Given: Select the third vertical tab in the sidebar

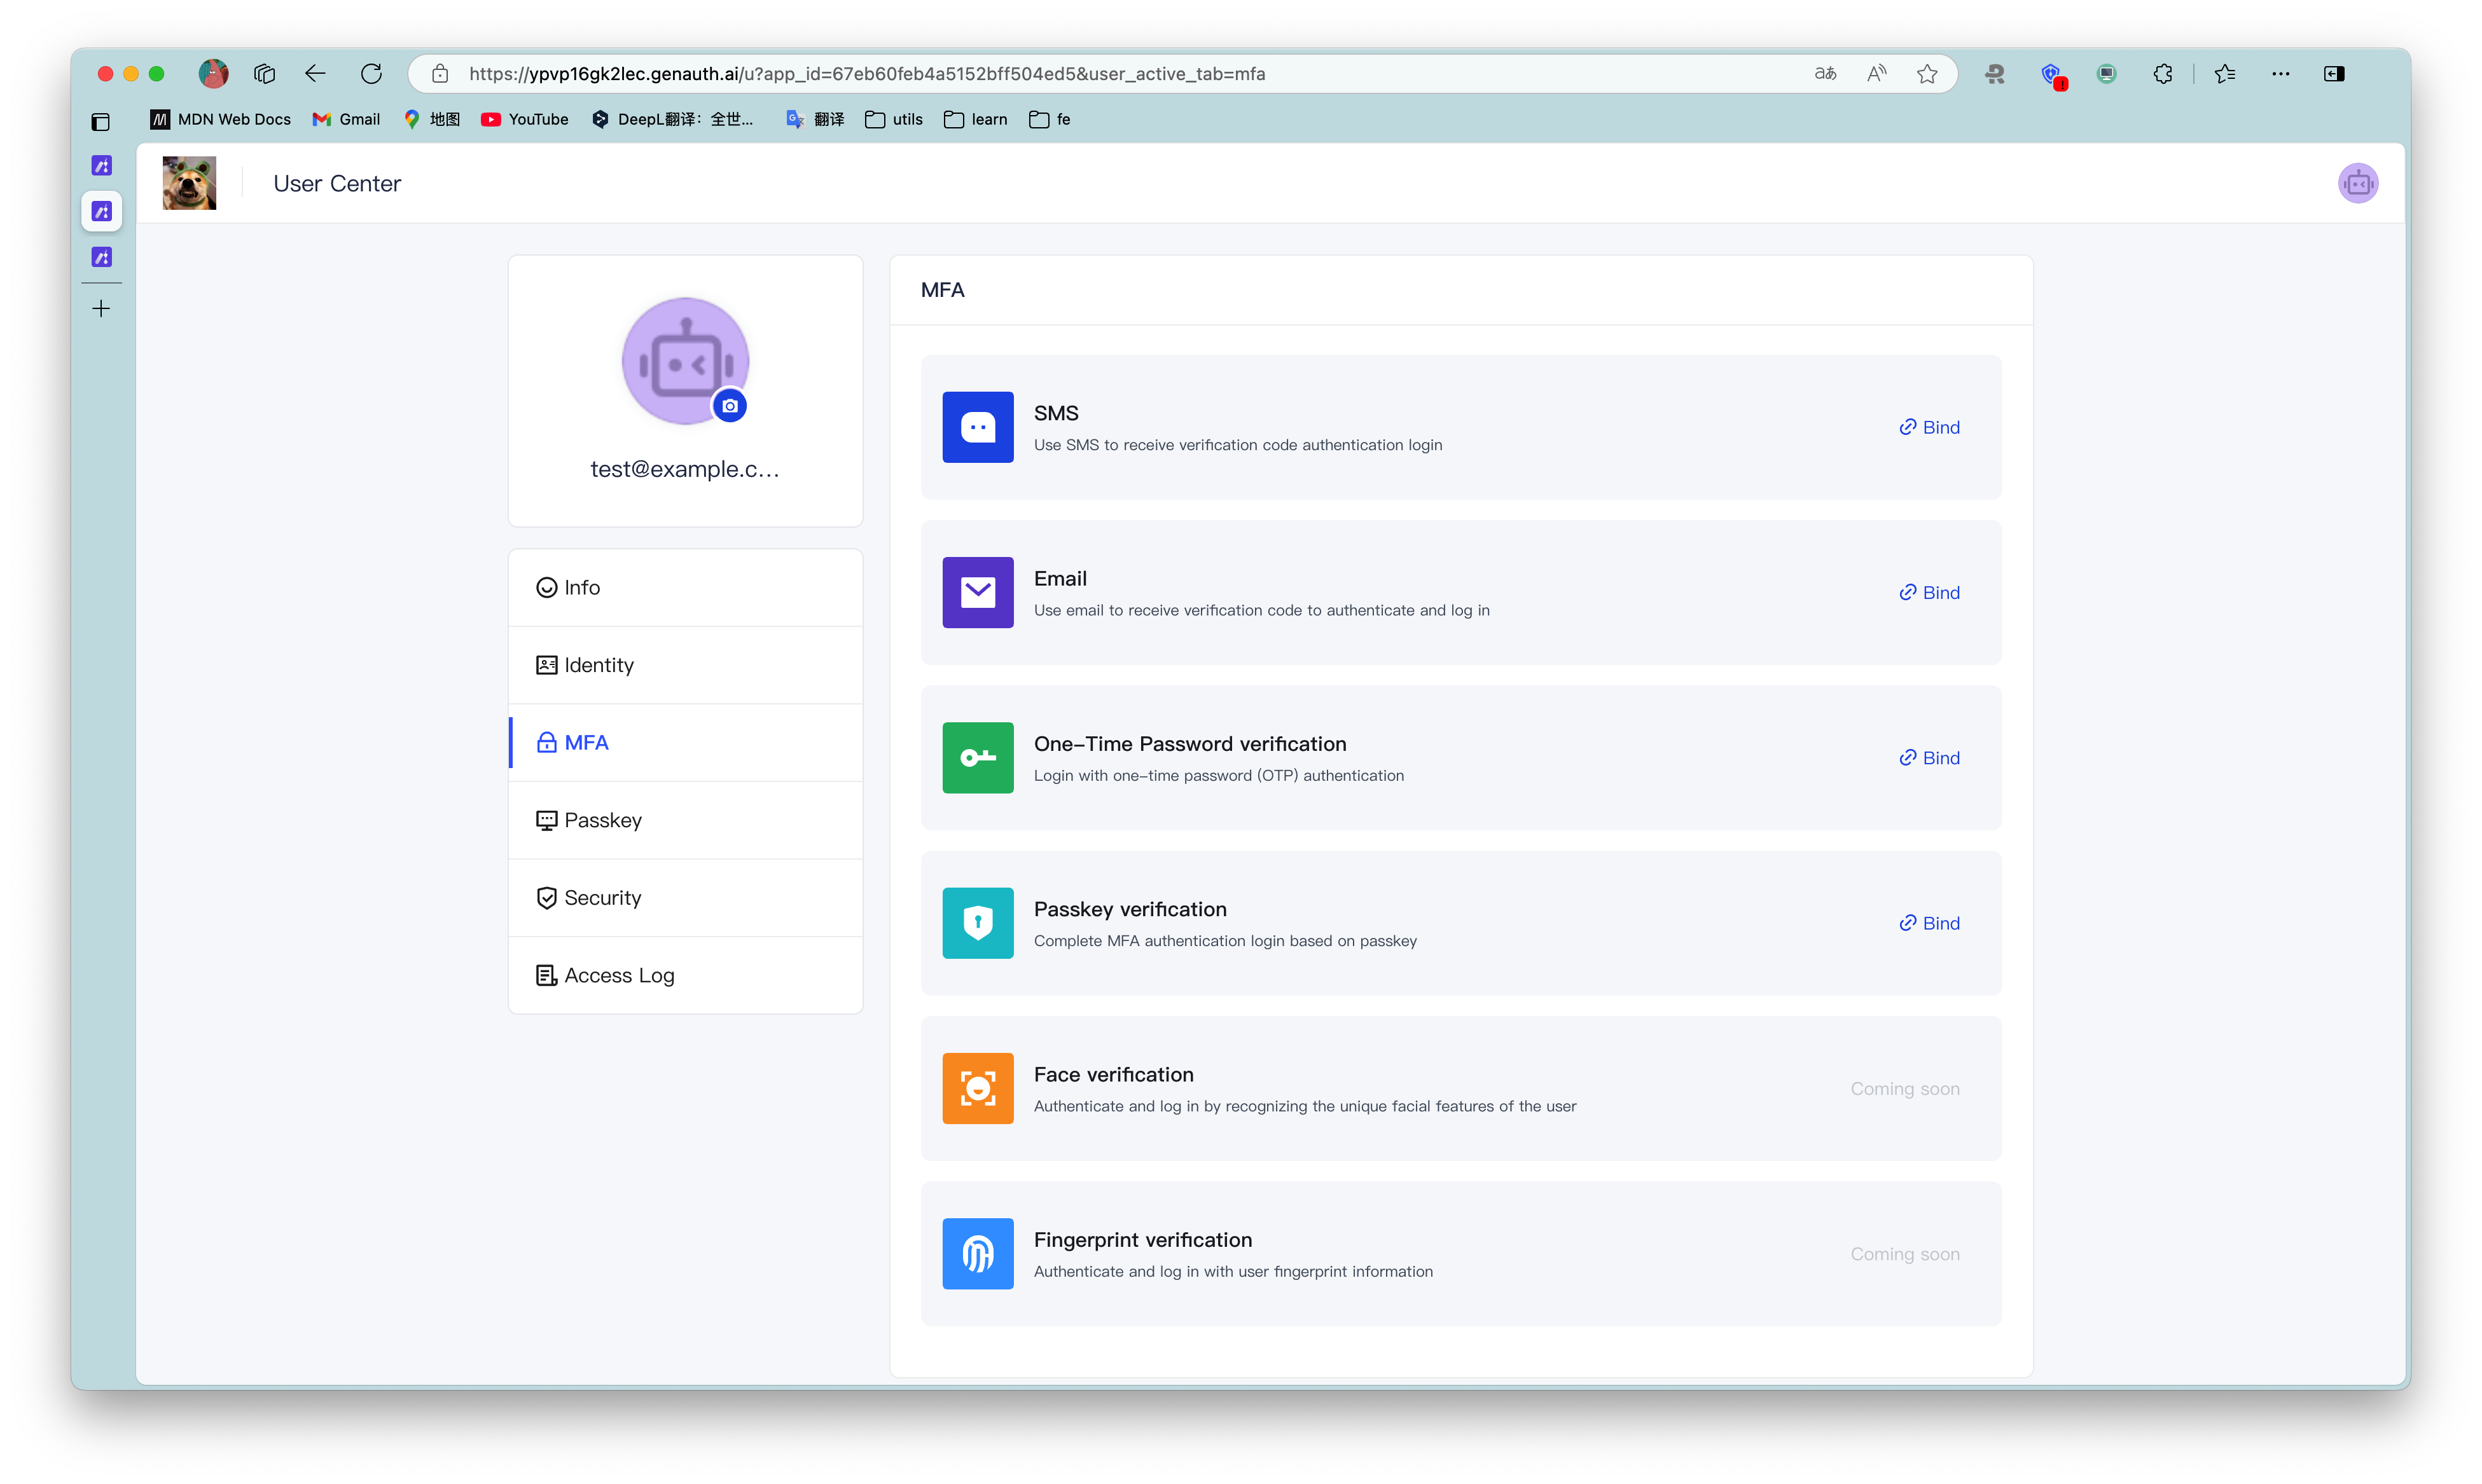Looking at the screenshot, I should (x=102, y=257).
